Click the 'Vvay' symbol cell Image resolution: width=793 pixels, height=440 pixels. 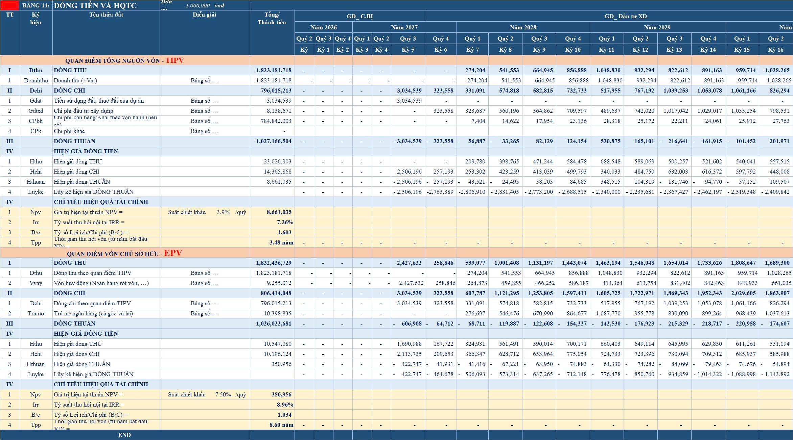coord(36,283)
